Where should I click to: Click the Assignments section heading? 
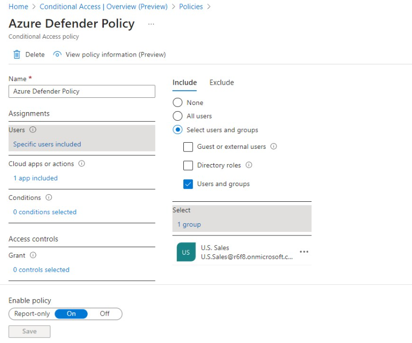click(x=29, y=113)
